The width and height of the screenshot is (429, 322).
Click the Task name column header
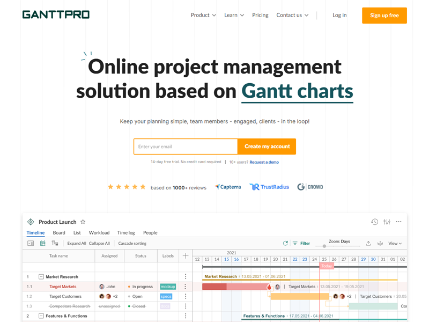click(58, 256)
